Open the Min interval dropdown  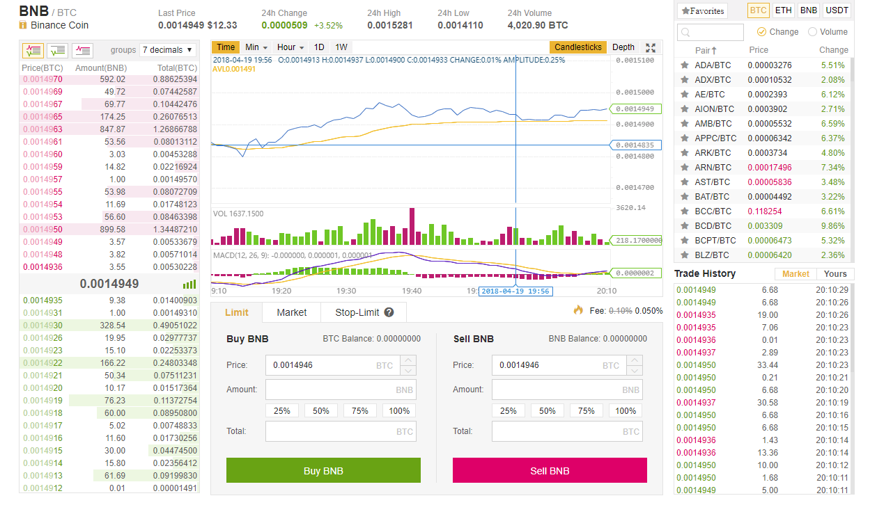(x=256, y=47)
